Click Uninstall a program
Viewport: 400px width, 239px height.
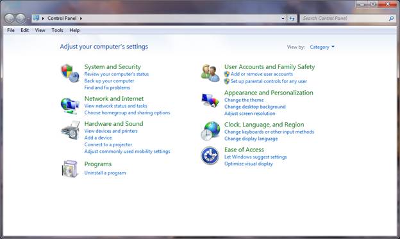coord(105,173)
